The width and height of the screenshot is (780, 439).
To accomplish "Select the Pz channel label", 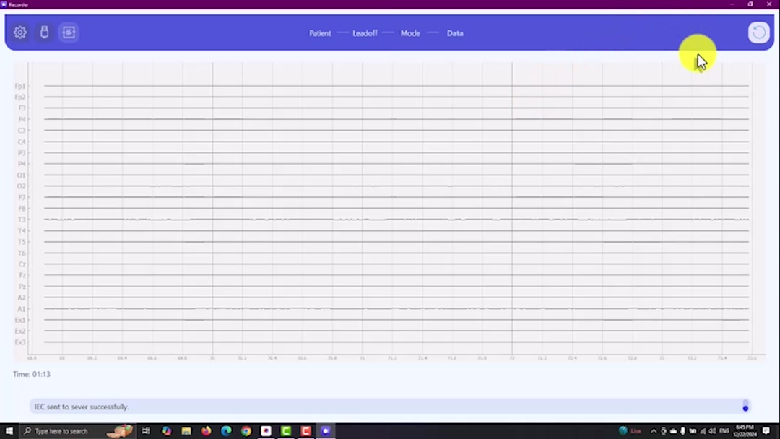I will tap(22, 287).
